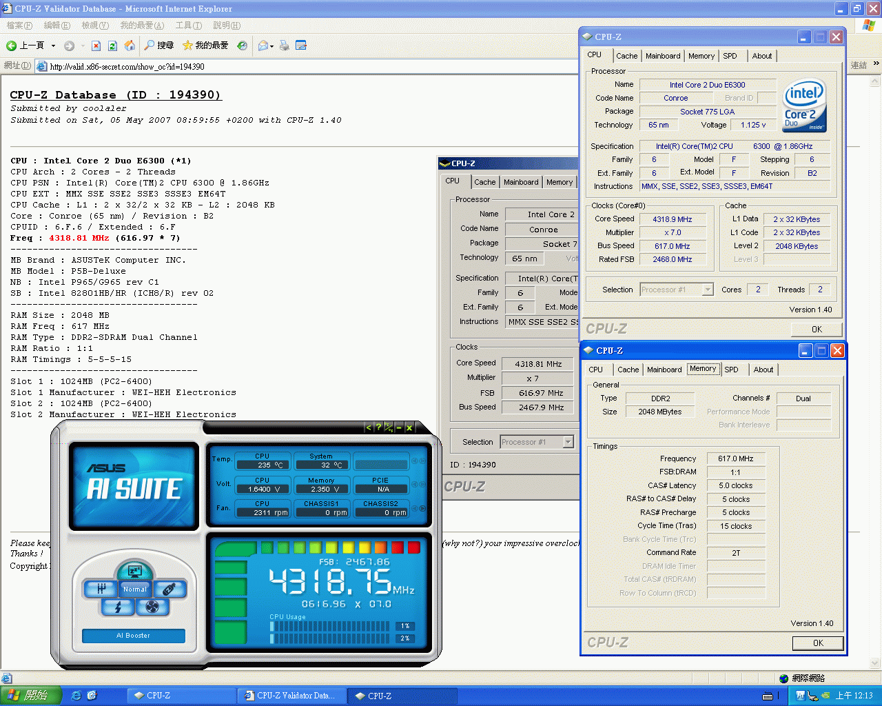Open Back button history dropdown arrow
The width and height of the screenshot is (882, 706).
click(53, 46)
